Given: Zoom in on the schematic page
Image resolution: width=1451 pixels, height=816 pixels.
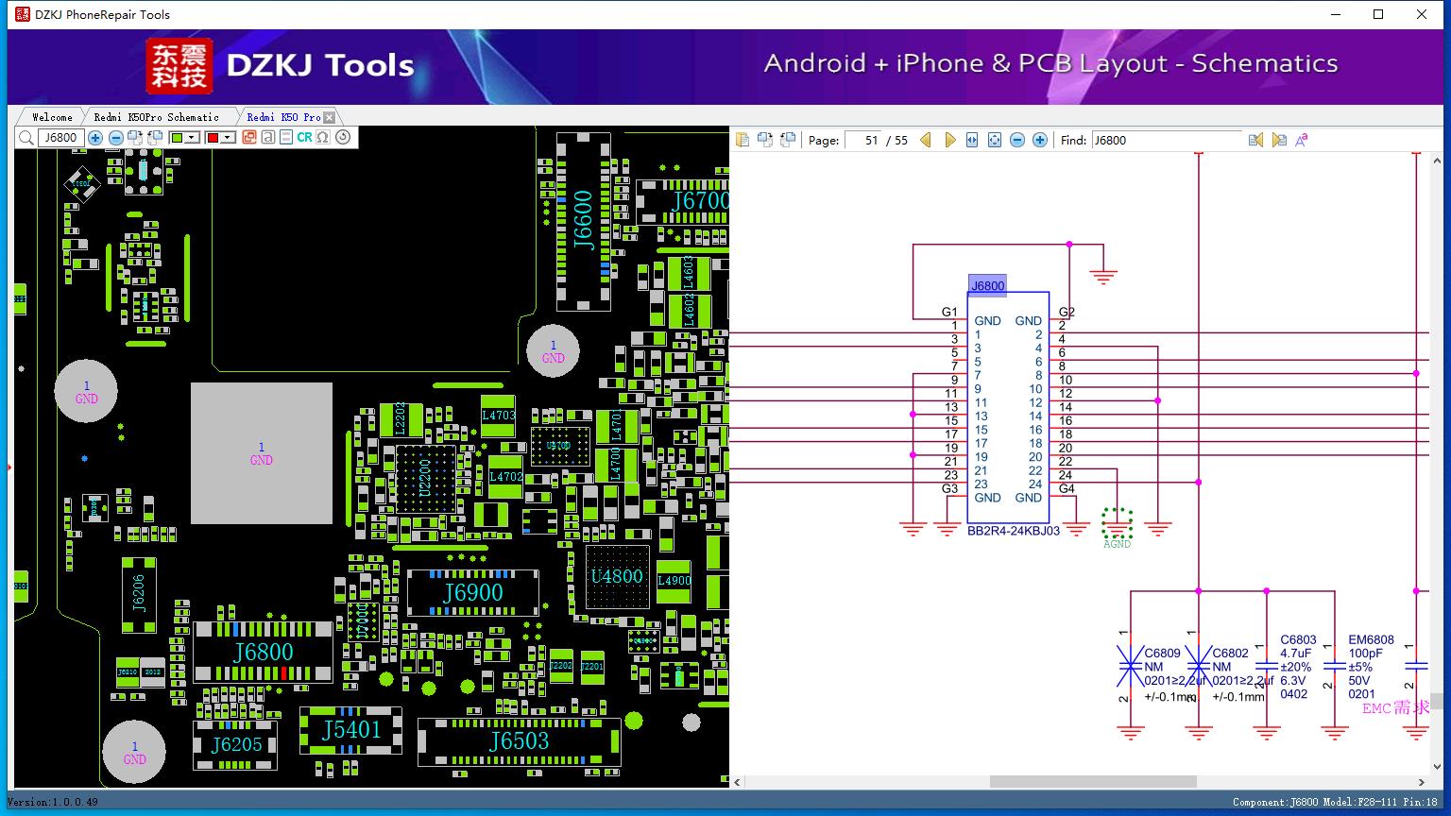Looking at the screenshot, I should point(1040,140).
